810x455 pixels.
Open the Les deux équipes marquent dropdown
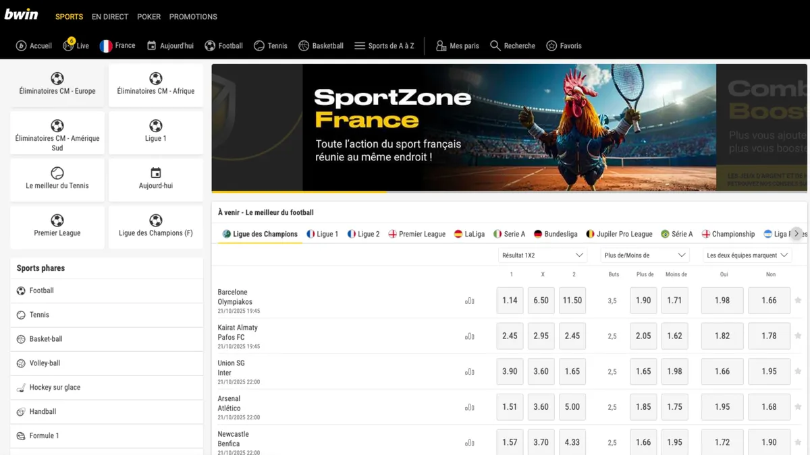tap(747, 255)
